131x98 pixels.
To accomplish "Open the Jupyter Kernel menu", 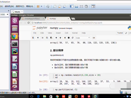I will pos(75,33).
